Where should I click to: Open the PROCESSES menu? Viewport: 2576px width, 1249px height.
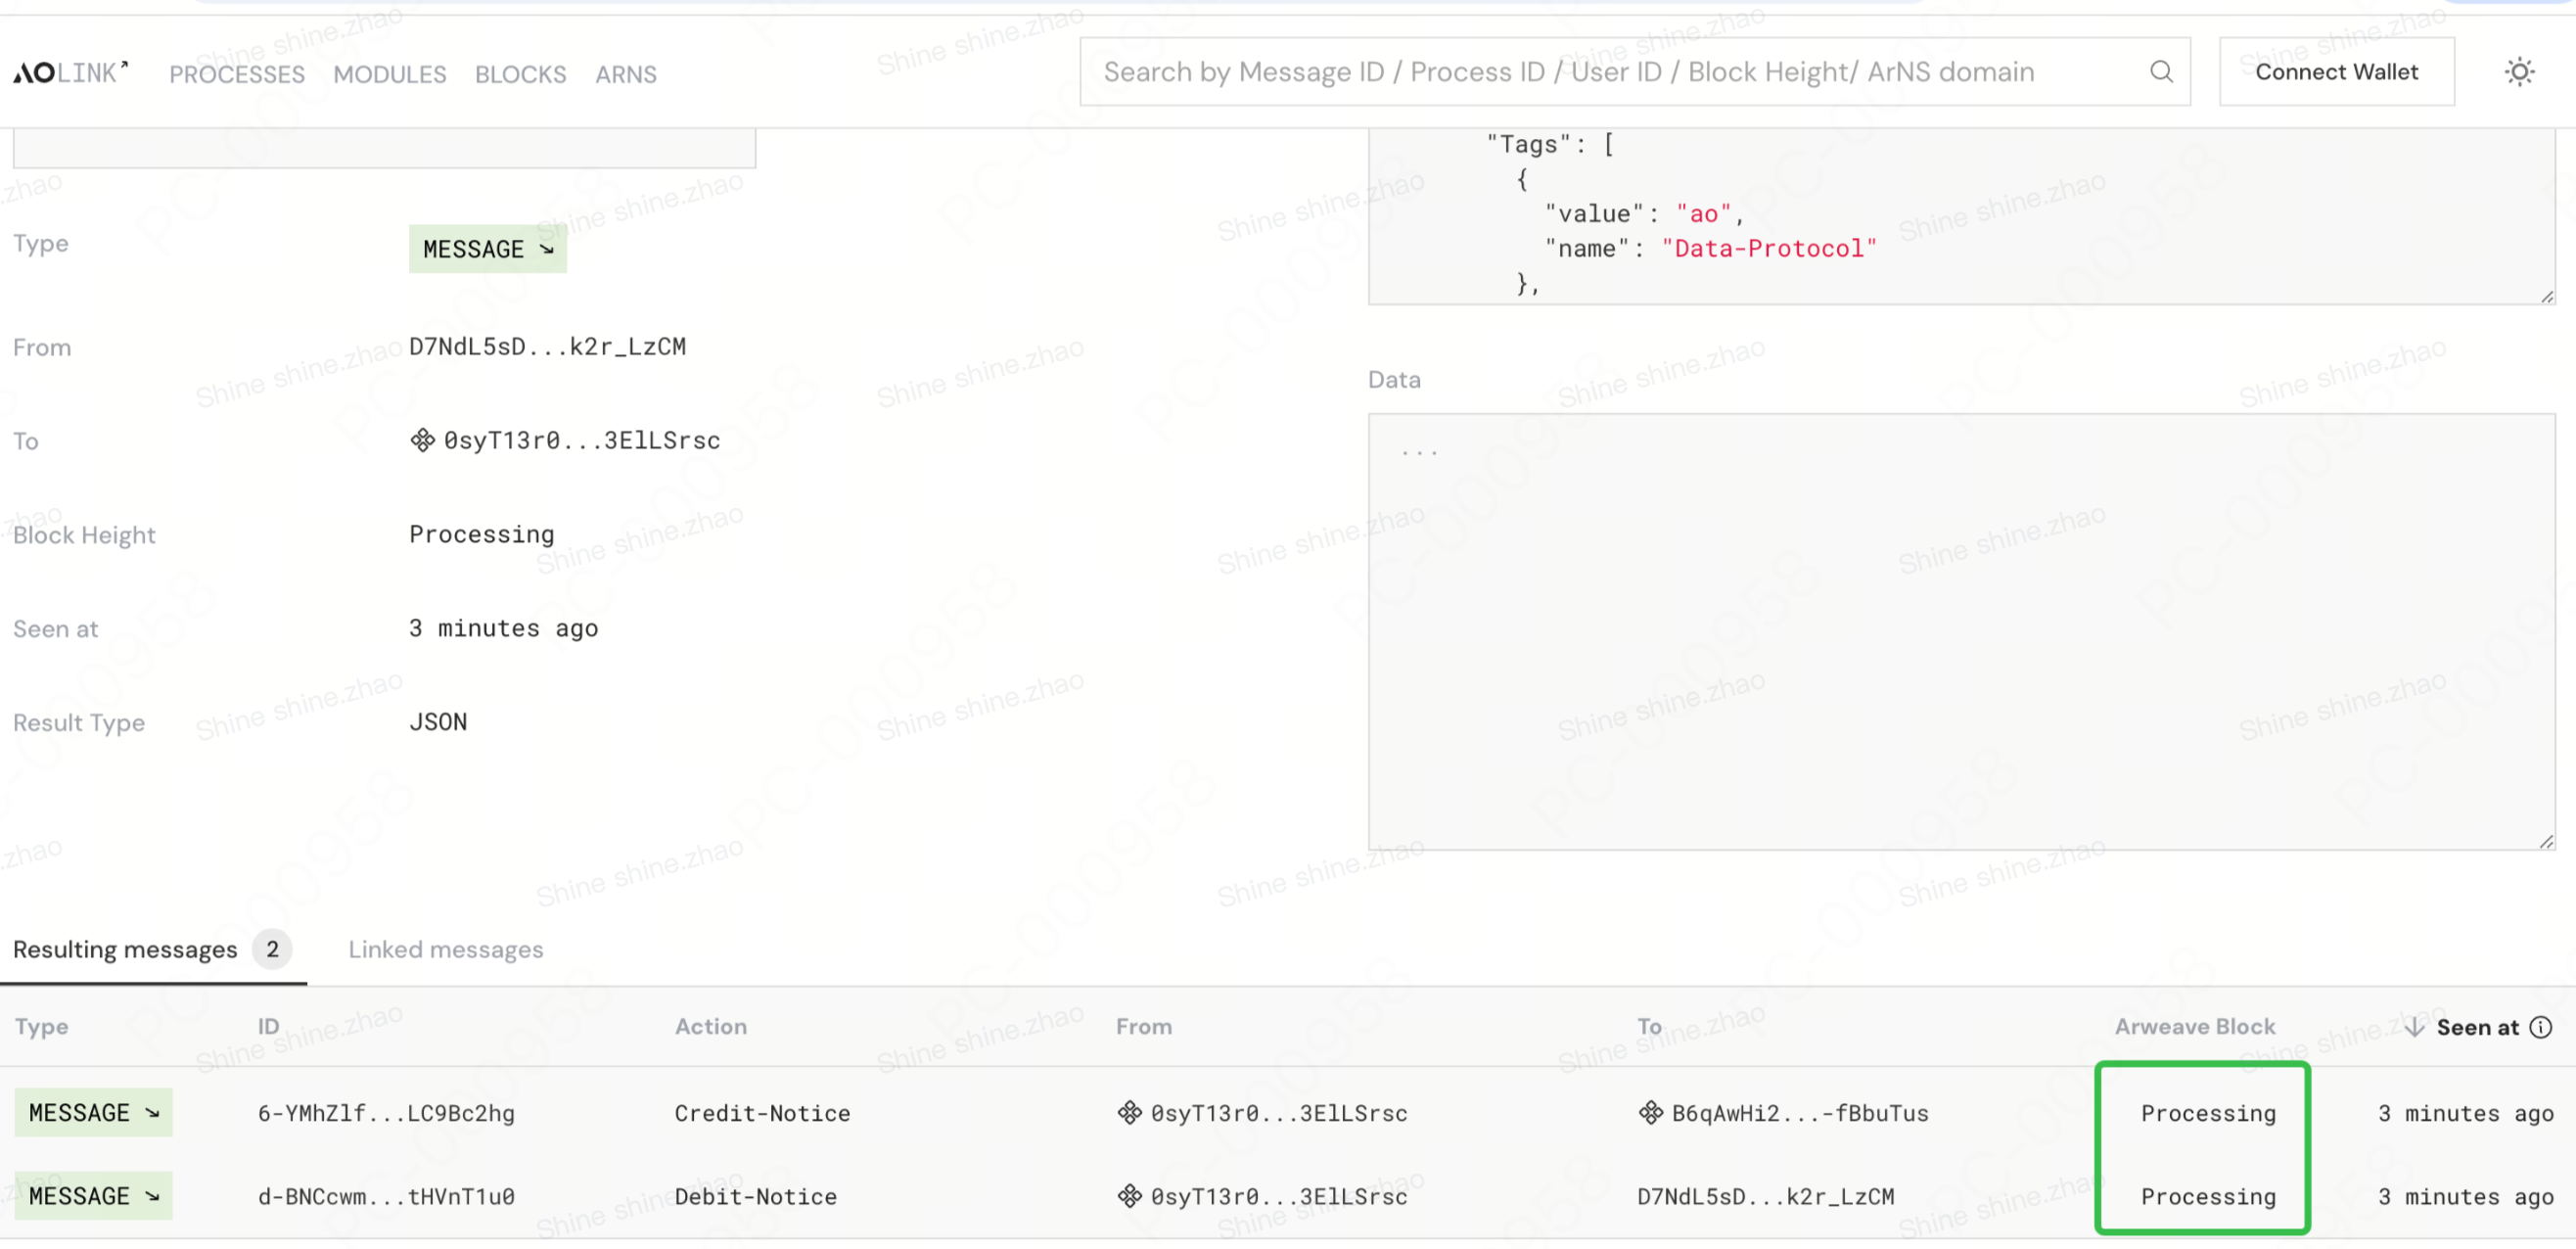pos(237,75)
